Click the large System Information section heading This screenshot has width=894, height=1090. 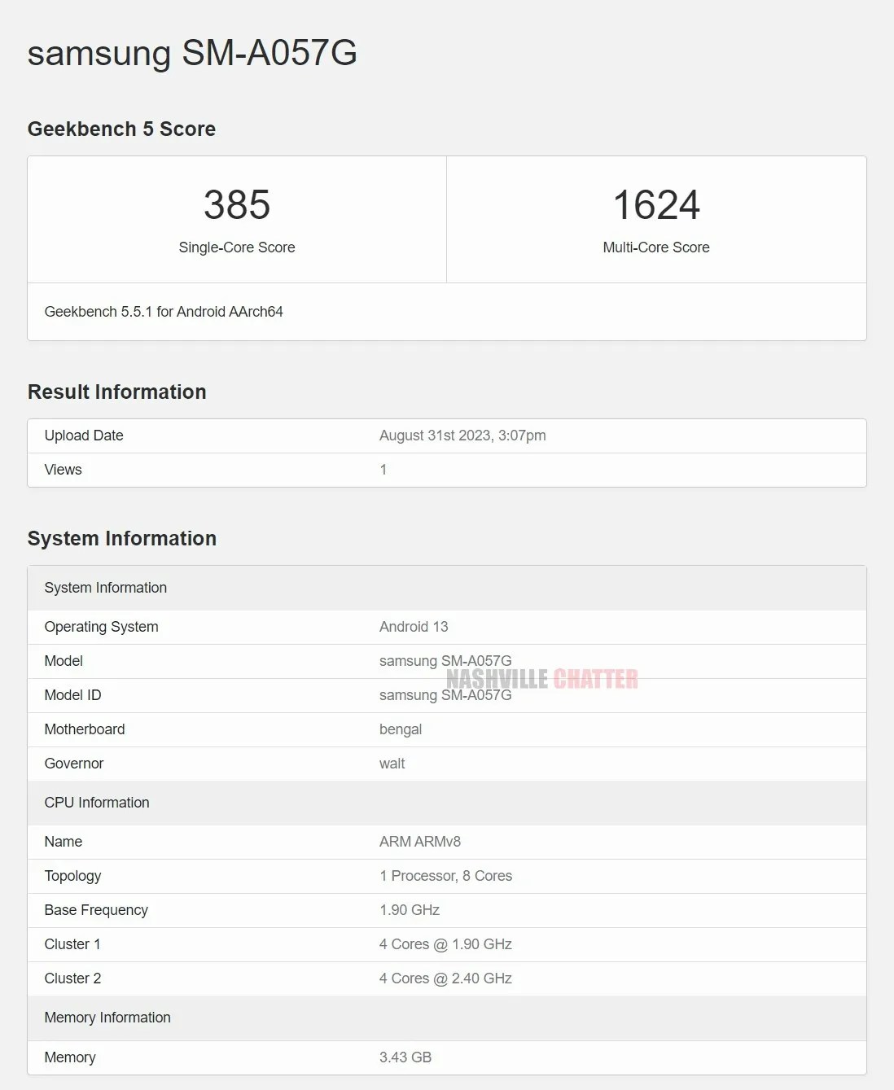(122, 539)
